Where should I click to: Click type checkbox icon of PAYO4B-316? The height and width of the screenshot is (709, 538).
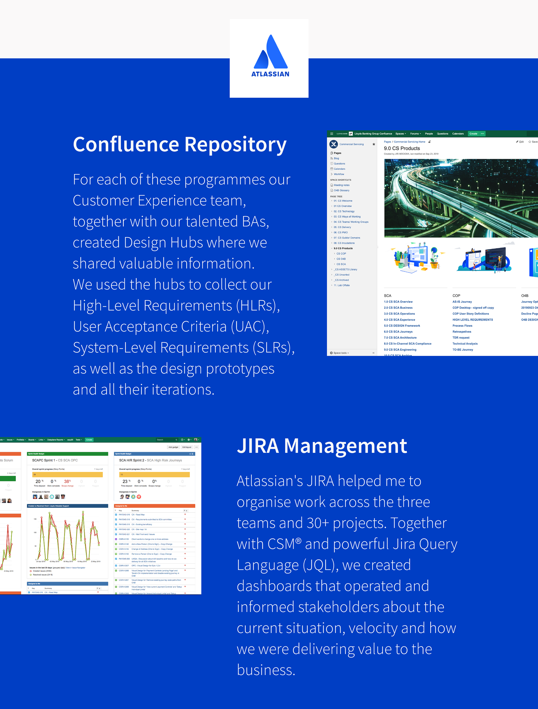(116, 515)
